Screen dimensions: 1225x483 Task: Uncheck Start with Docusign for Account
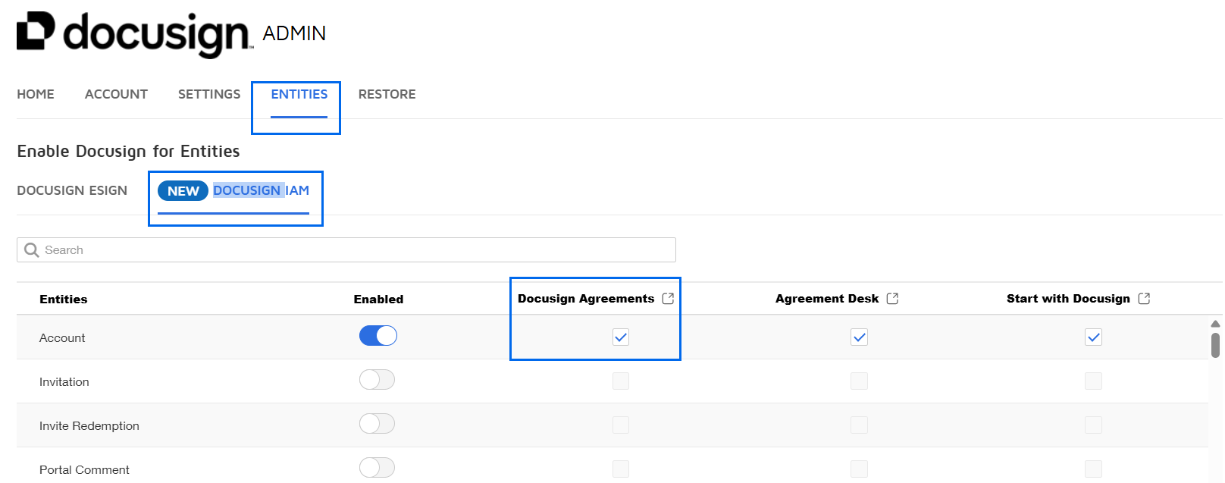pyautogui.click(x=1093, y=337)
